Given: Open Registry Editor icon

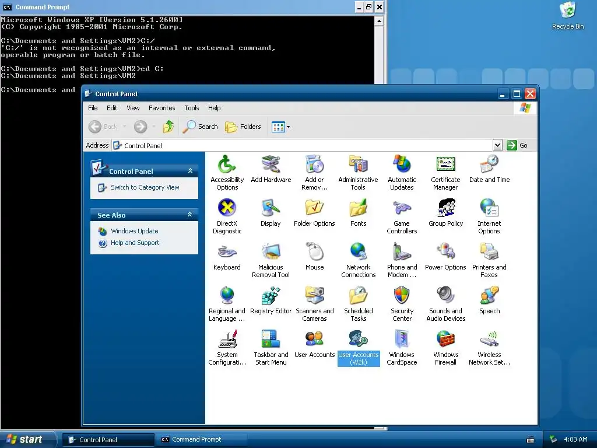Looking at the screenshot, I should 271,296.
